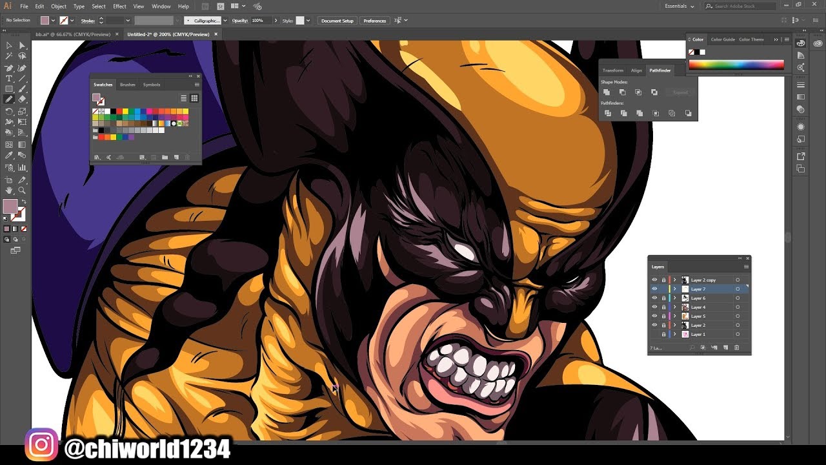Select the Direct Selection tool
Screen dimensions: 826x465
(22, 46)
